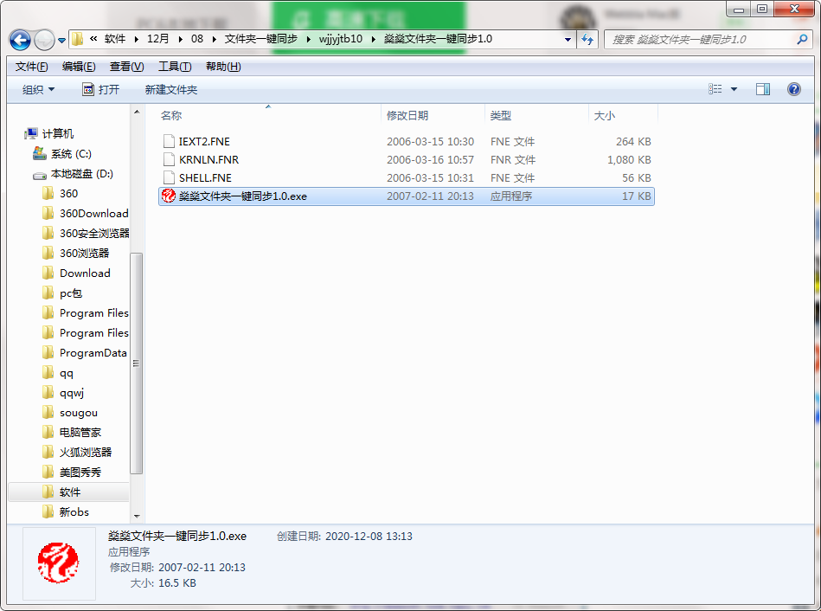Click the Help question-mark icon
The width and height of the screenshot is (821, 611).
tap(793, 88)
